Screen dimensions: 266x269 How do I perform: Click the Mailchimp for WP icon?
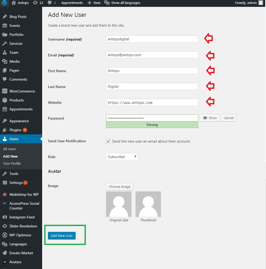pyautogui.click(x=5, y=194)
